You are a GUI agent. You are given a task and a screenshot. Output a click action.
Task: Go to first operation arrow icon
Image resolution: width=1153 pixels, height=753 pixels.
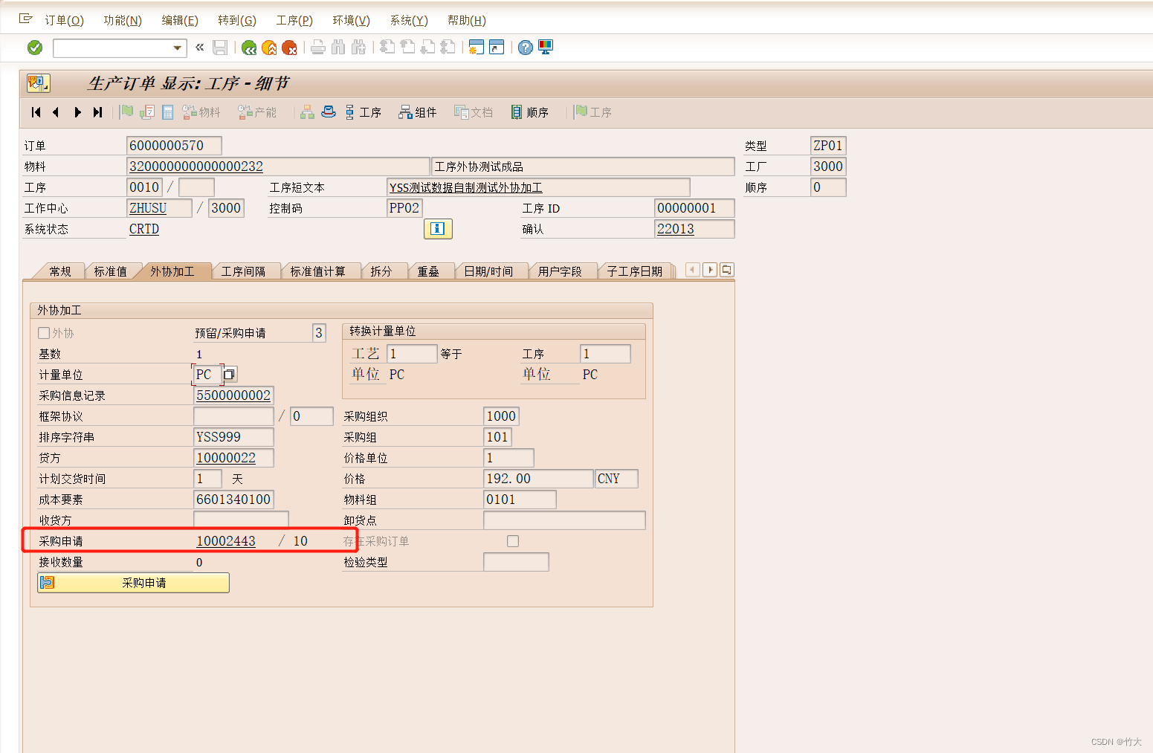click(36, 112)
